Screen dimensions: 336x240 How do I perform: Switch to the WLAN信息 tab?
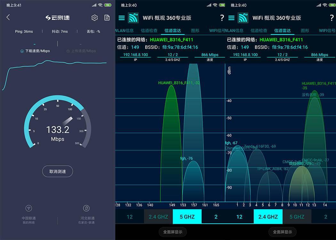(124, 30)
